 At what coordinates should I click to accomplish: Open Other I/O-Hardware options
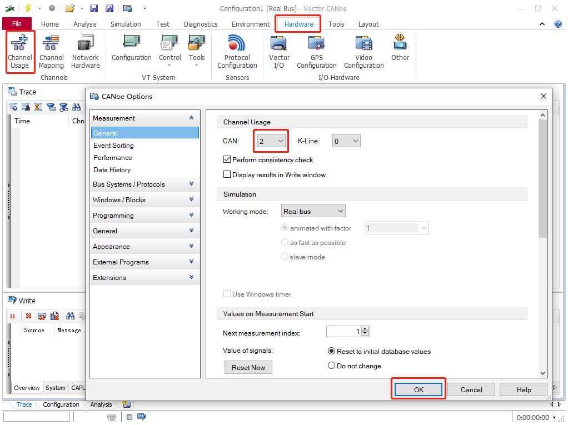(400, 47)
